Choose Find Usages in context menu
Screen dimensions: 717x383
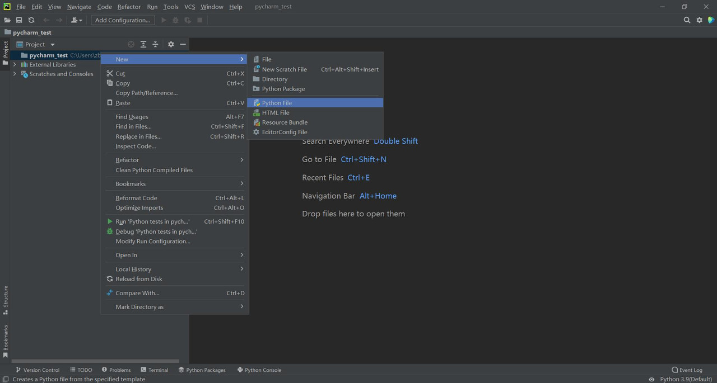(175, 117)
